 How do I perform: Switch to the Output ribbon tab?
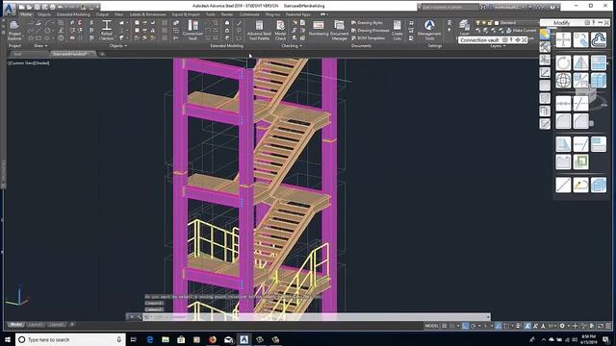tap(102, 14)
